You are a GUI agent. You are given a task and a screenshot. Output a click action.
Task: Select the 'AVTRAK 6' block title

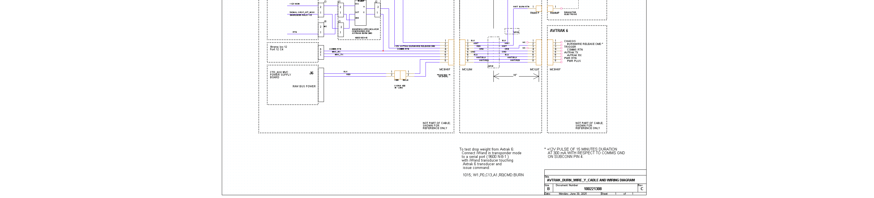click(x=559, y=31)
